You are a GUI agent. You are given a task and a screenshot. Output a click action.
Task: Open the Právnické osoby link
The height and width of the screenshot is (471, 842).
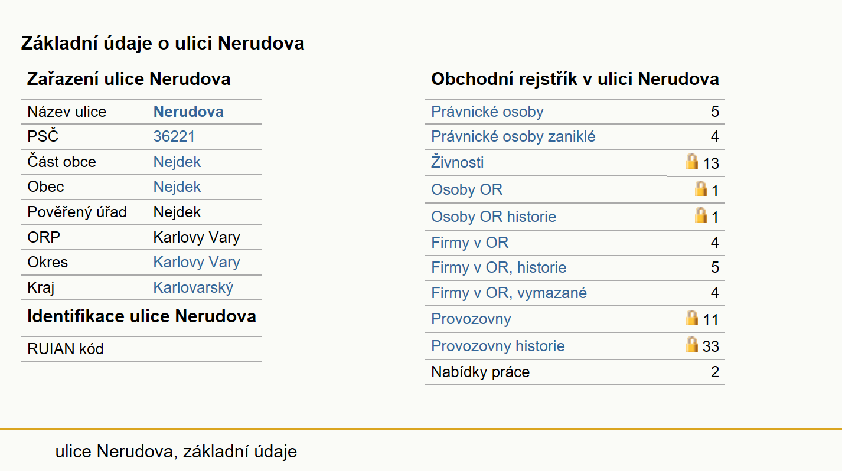tap(487, 112)
